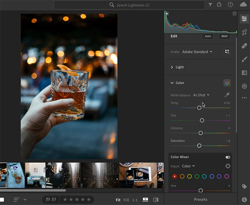Pick the White Balance eyedropper
The image size is (250, 205).
pyautogui.click(x=227, y=95)
